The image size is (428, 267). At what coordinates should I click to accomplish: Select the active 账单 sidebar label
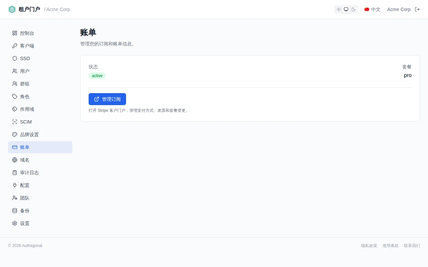click(25, 147)
